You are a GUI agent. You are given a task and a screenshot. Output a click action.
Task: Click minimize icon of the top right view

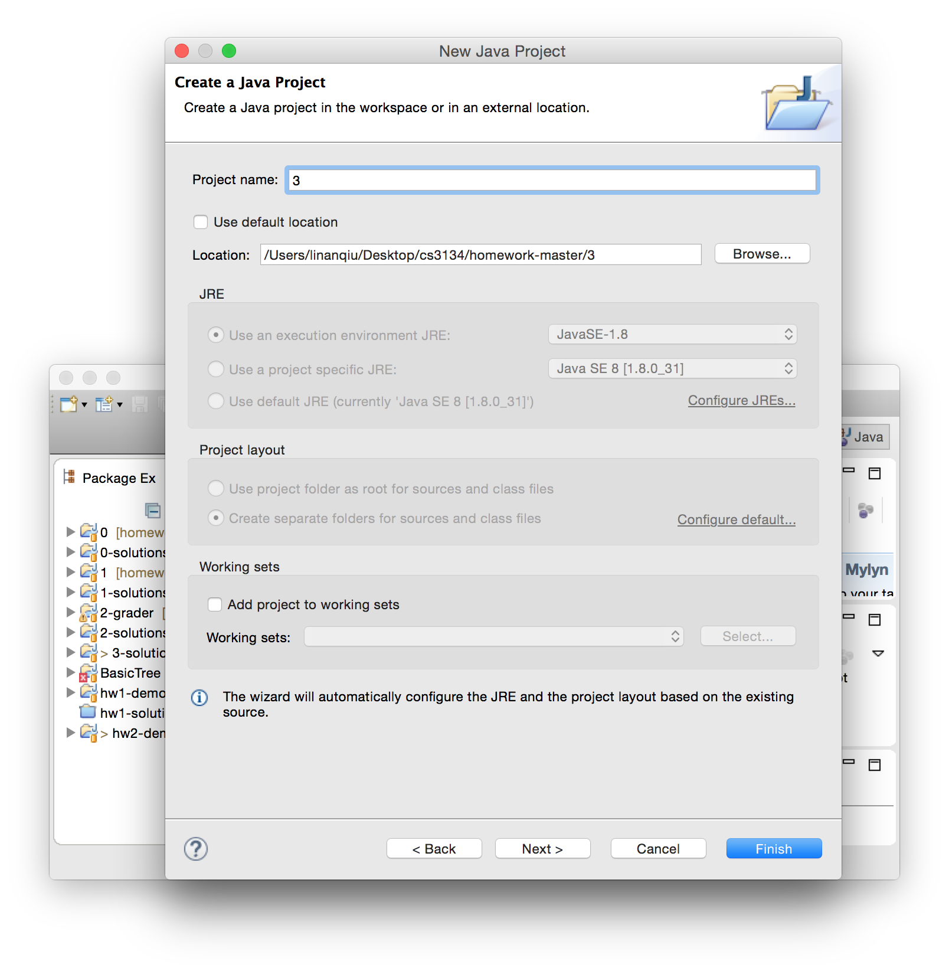(x=849, y=470)
